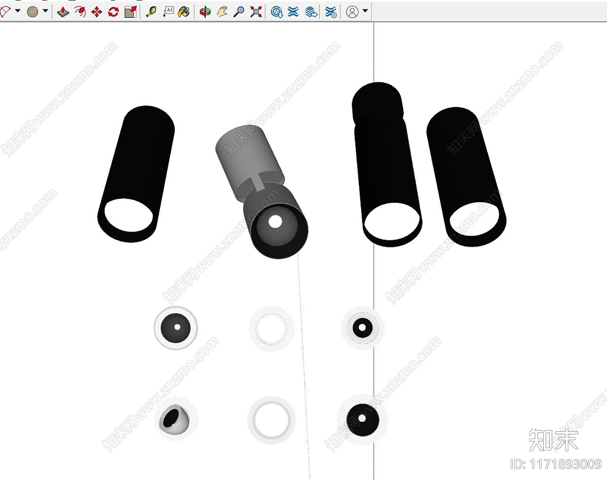This screenshot has width=607, height=480.
Task: Select the rightmost black cylinder lamp
Action: coord(466,177)
